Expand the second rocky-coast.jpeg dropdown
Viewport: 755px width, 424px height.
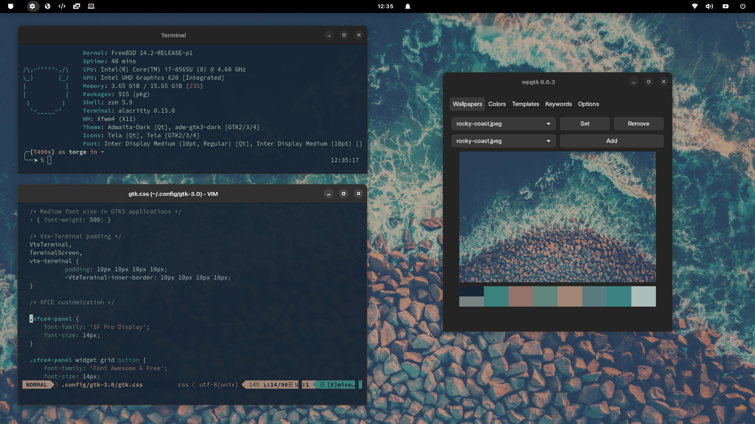point(503,141)
